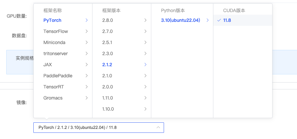Click chevron next to version 2.1.0
Viewport: 297px width, 139px height.
(145, 76)
